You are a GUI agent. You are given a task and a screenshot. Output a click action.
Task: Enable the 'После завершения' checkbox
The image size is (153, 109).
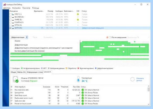point(110,37)
